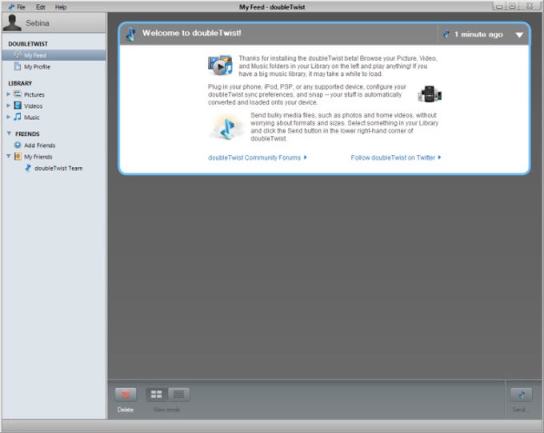Click the Videos label in Library
Screen dimensions: 544x433
click(x=34, y=106)
